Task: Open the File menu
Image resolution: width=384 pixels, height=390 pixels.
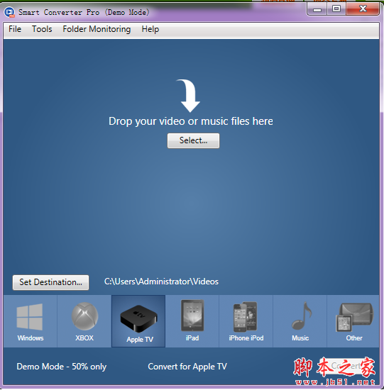Action: tap(15, 29)
